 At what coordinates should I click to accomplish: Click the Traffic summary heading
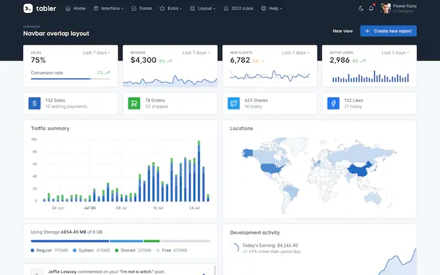pyautogui.click(x=50, y=129)
